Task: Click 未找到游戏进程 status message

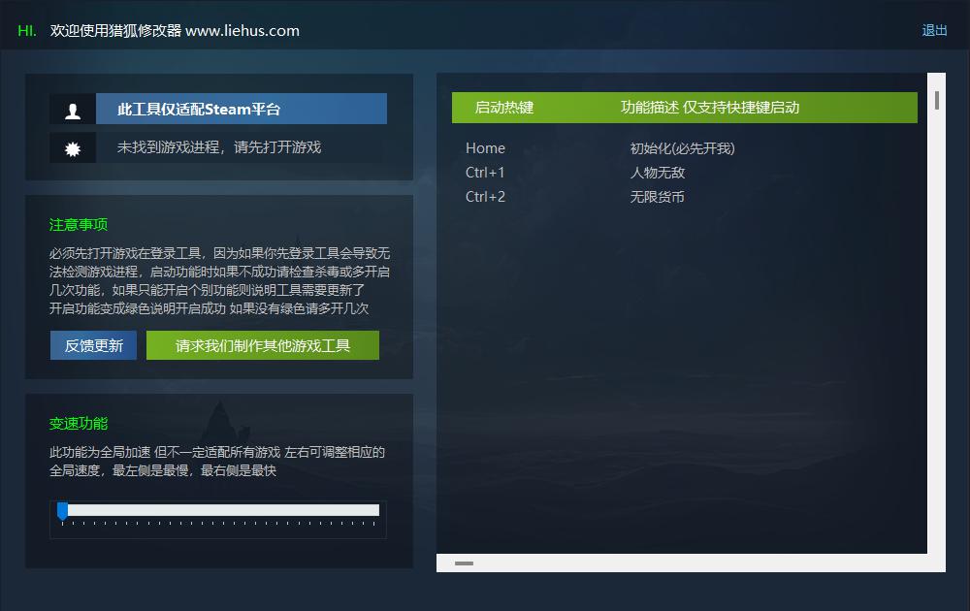Action: [219, 147]
